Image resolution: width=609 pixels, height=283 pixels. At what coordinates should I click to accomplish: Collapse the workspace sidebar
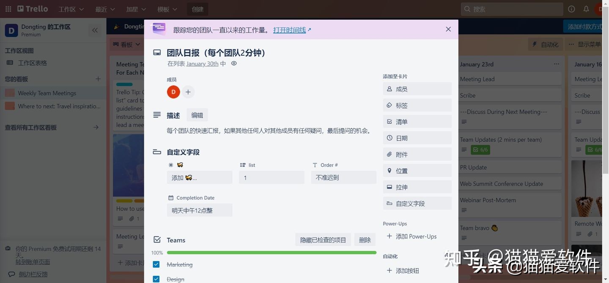tap(95, 30)
